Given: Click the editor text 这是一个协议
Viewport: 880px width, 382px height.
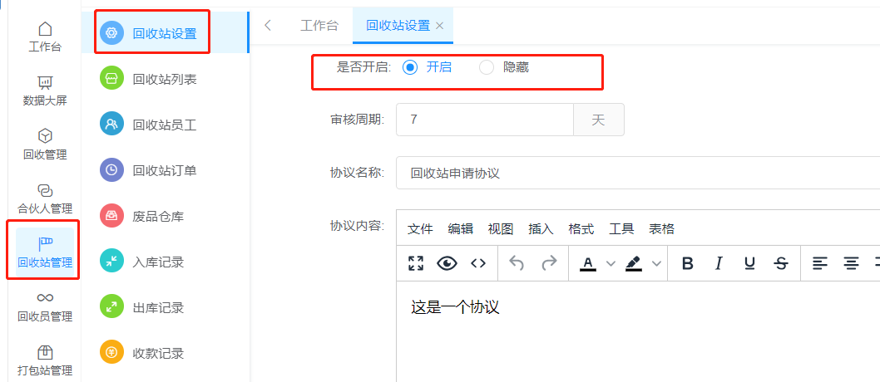Looking at the screenshot, I should point(455,307).
